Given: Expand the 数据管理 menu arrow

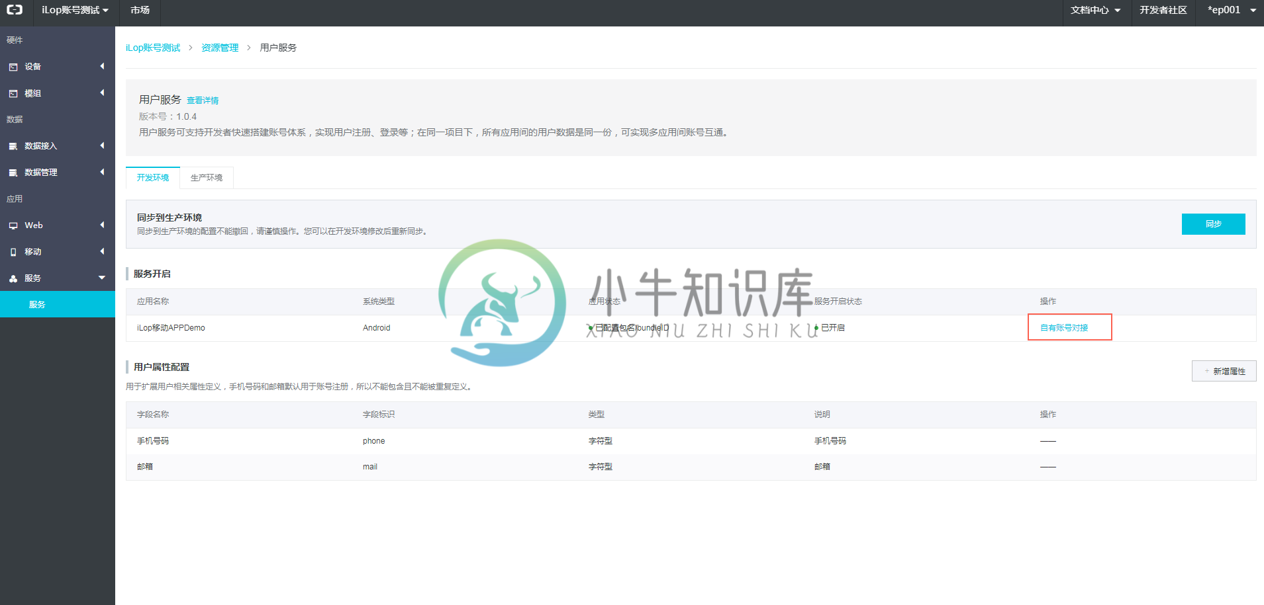Looking at the screenshot, I should [102, 172].
